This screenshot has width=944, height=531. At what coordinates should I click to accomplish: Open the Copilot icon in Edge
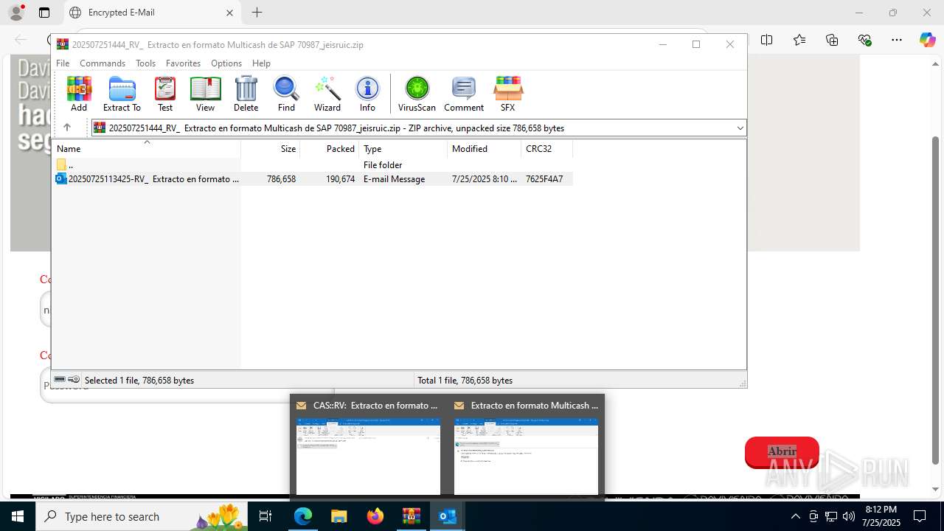pos(927,40)
